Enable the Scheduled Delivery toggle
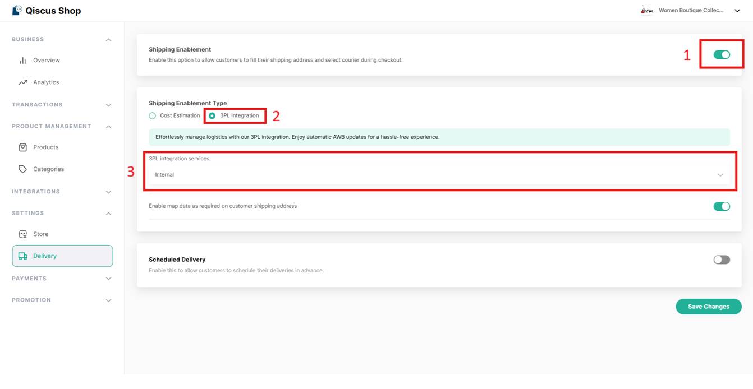753x389 pixels. [x=722, y=260]
